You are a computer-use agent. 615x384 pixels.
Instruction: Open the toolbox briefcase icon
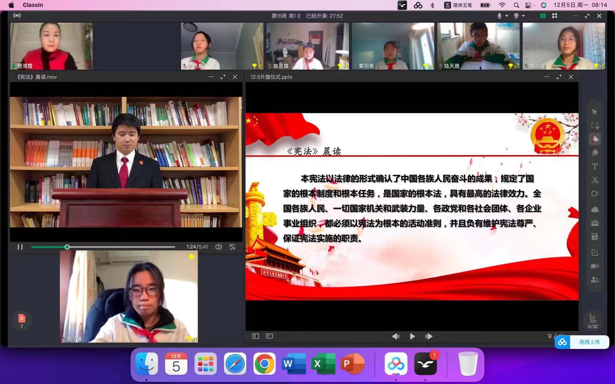tap(595, 223)
